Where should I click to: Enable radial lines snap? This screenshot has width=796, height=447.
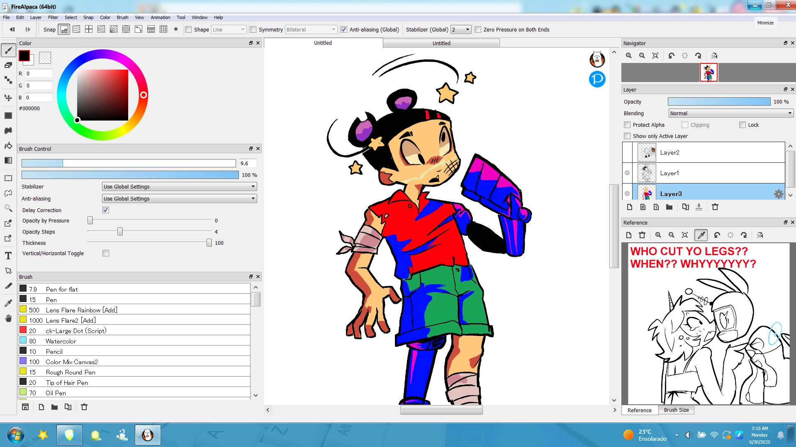(x=114, y=29)
